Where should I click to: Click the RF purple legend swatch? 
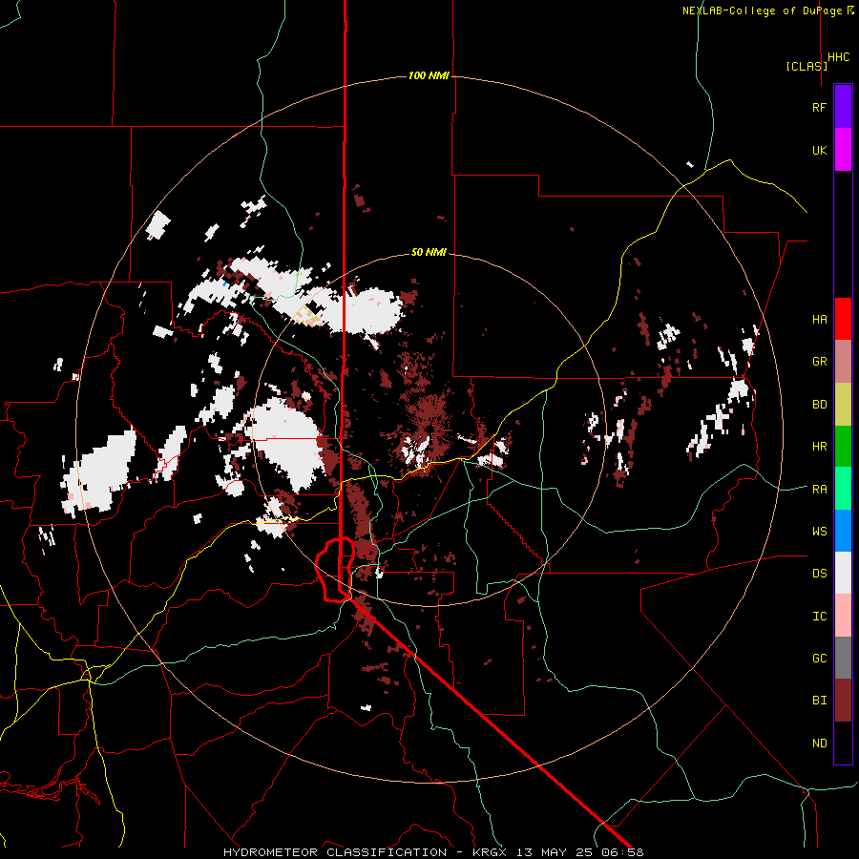[843, 107]
